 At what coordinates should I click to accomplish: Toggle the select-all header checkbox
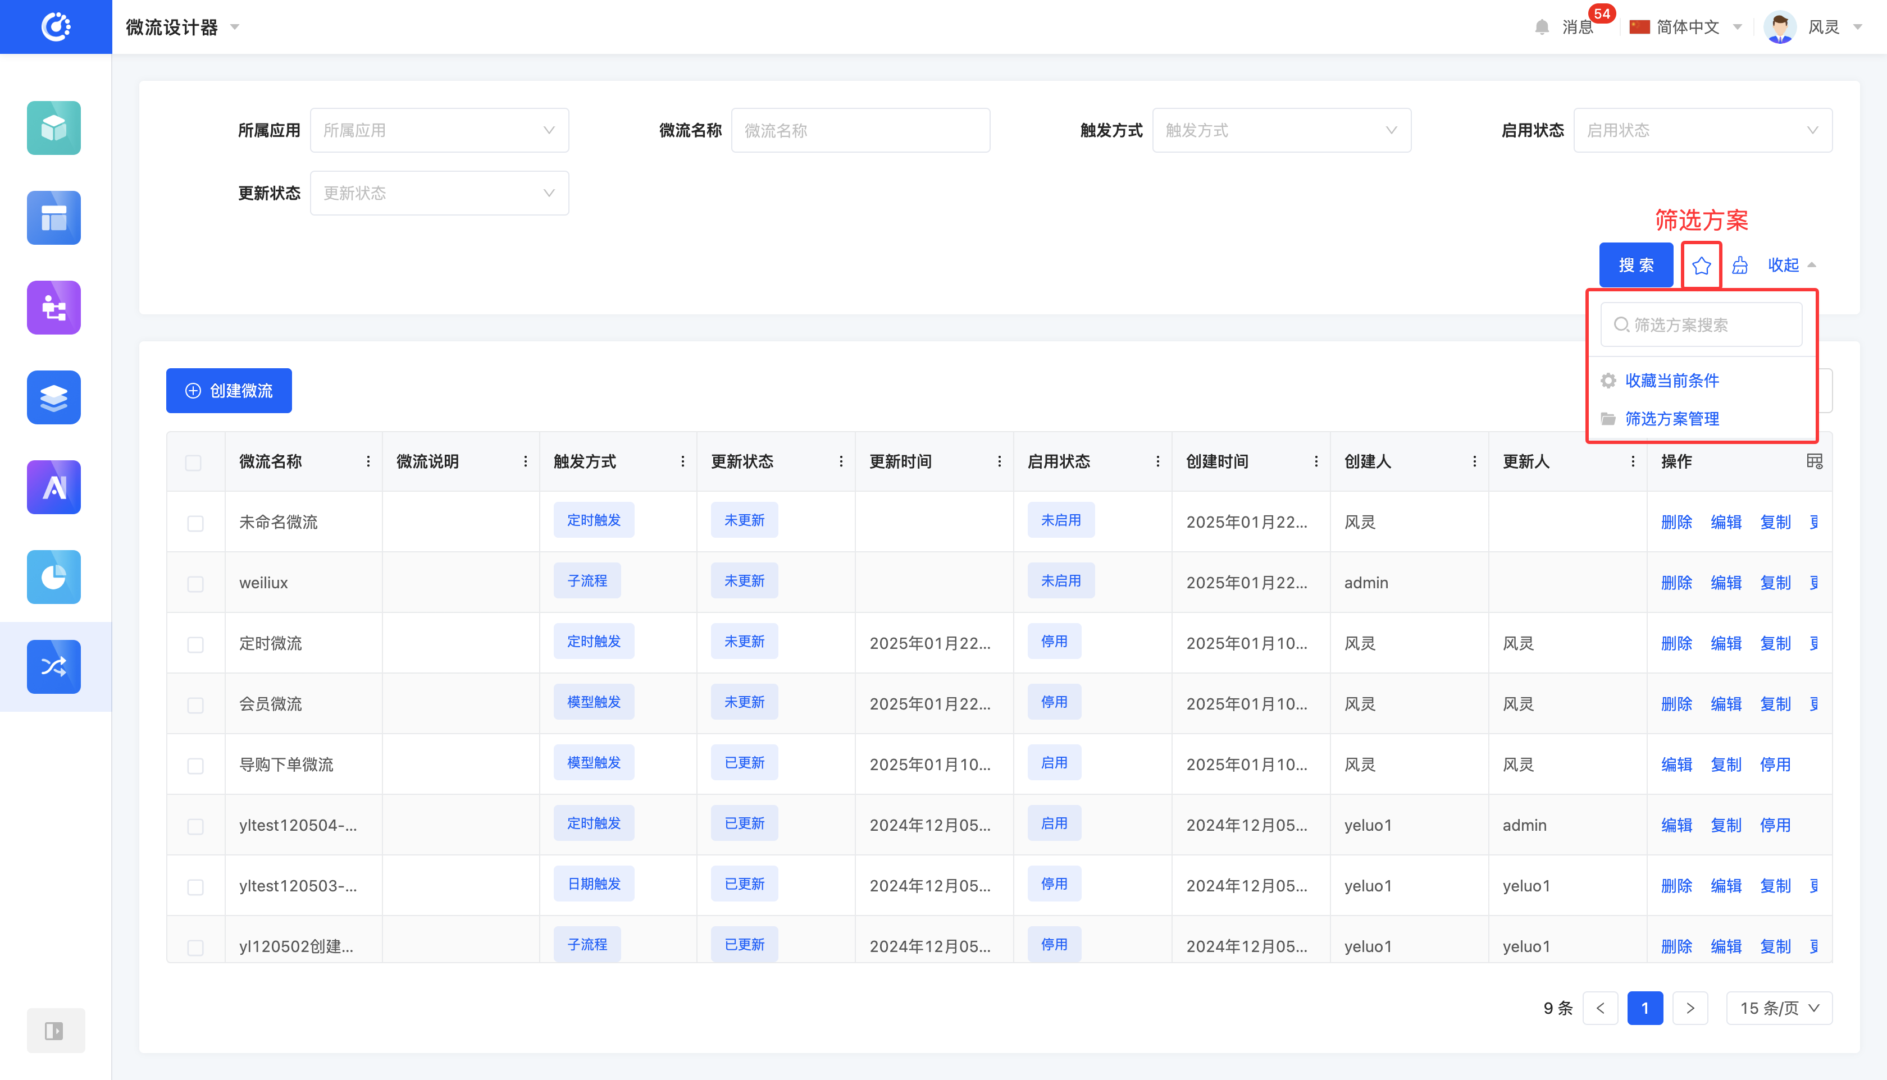coord(194,462)
